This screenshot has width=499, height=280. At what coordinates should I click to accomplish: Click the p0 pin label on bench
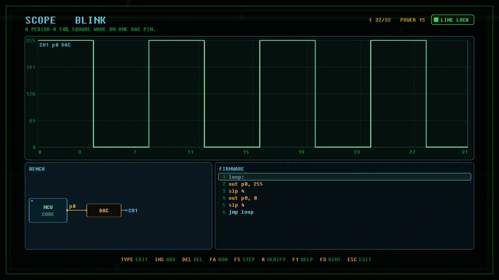pyautogui.click(x=72, y=206)
